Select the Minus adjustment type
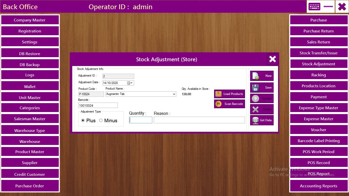Image resolution: width=349 pixels, height=196 pixels. (108, 120)
